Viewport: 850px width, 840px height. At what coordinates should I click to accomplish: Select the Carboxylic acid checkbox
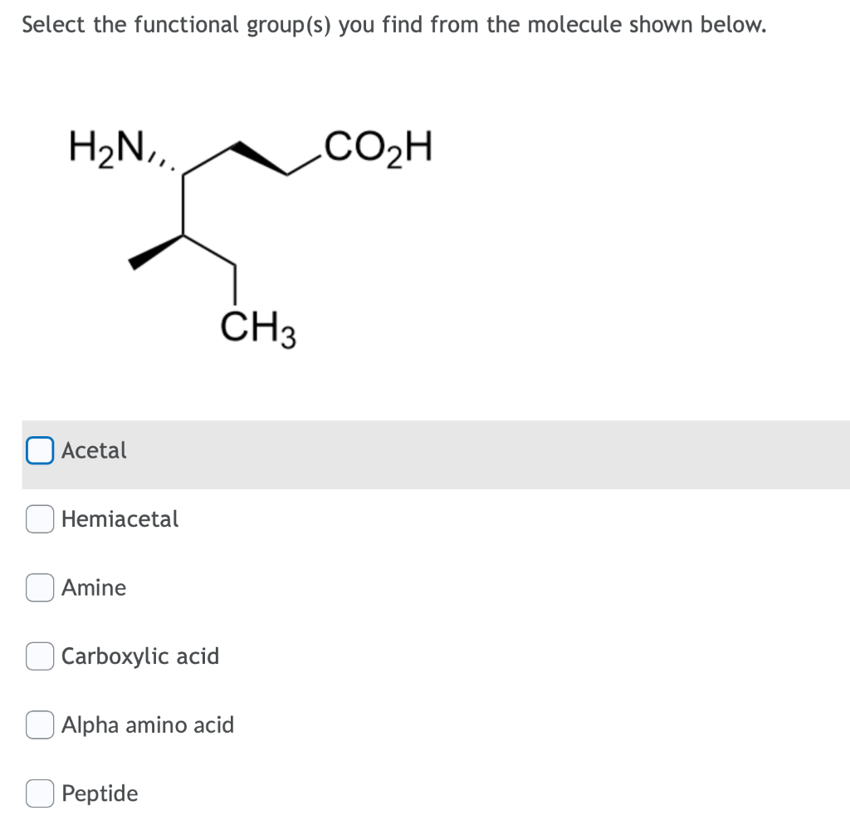pyautogui.click(x=38, y=656)
